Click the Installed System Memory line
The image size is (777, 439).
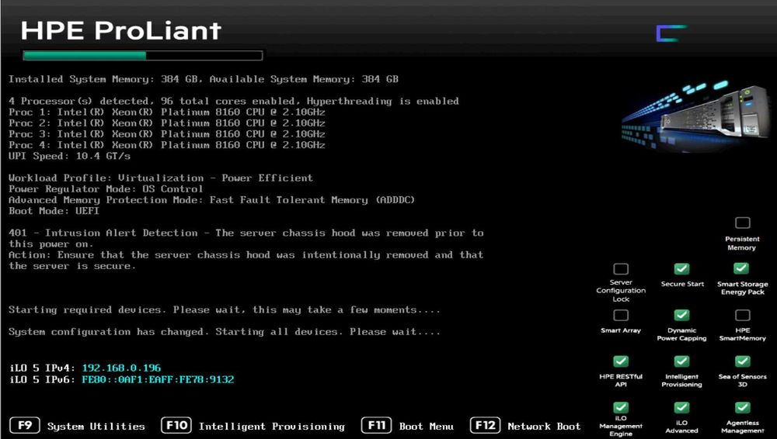(204, 79)
